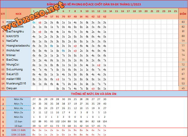The image size is (188, 137).
Task: Click score 45 in Daiquan's row
Action: tap(183, 88)
